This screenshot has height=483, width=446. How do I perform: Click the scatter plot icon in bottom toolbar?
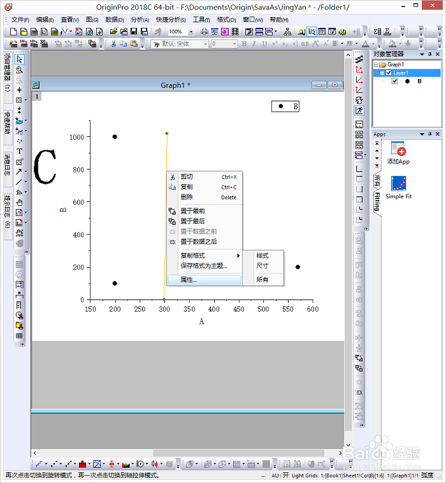(x=54, y=464)
